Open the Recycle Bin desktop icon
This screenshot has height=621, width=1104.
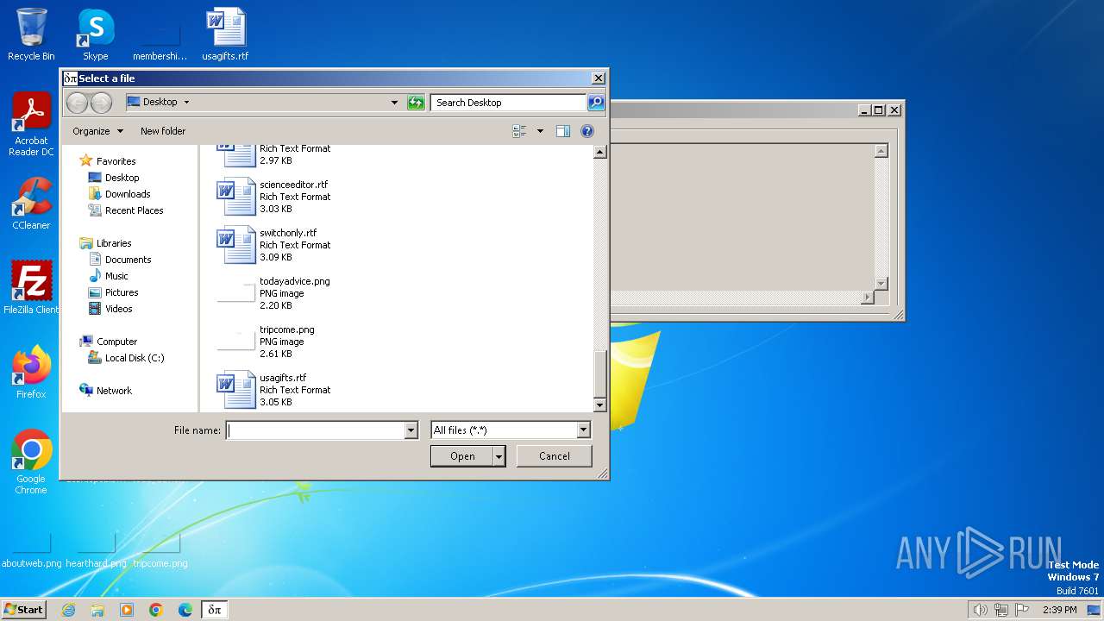pos(31,34)
